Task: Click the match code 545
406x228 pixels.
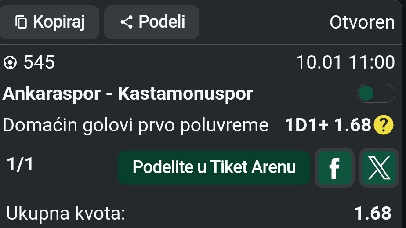Action: click(39, 63)
